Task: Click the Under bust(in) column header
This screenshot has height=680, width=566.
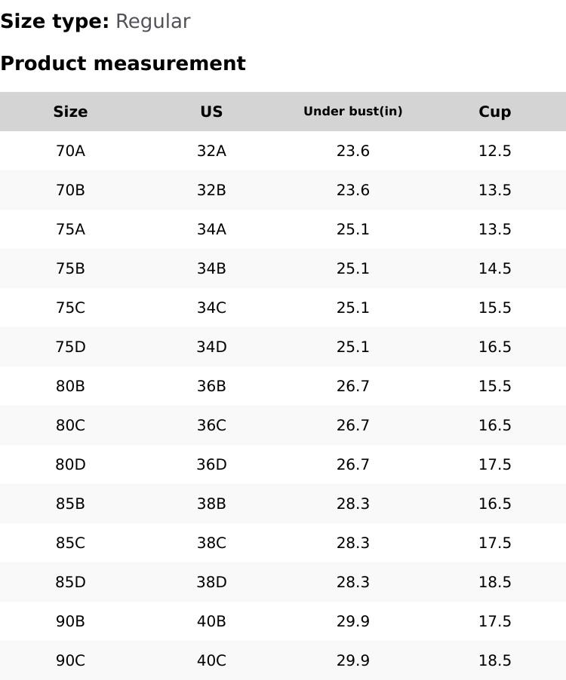Action: tap(352, 112)
